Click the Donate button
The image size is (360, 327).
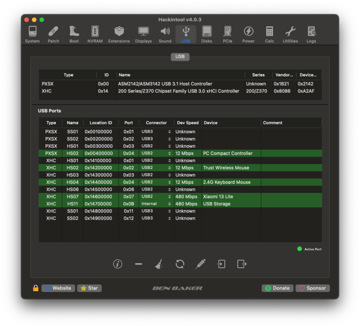click(277, 288)
